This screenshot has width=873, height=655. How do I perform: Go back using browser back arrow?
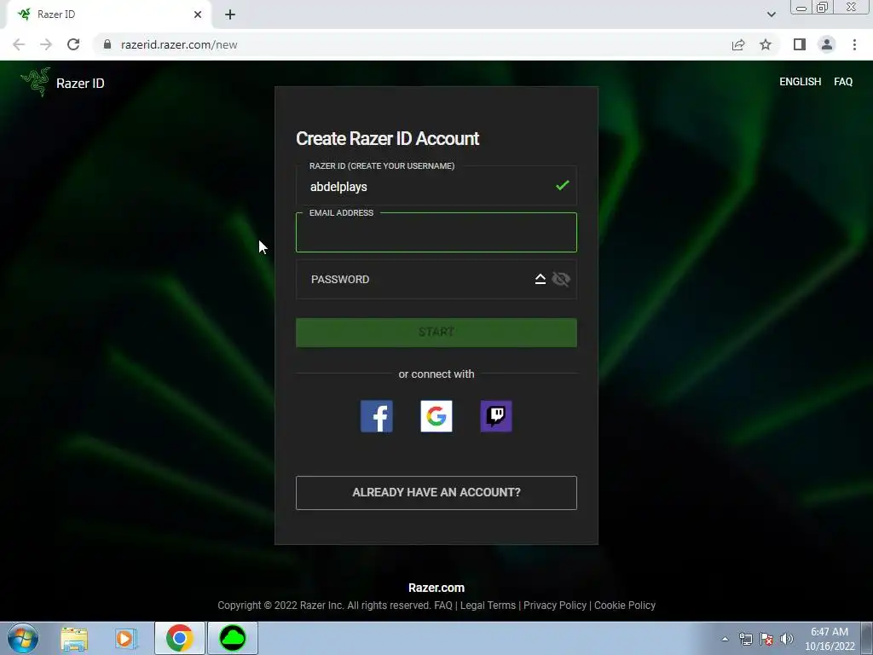coord(19,44)
